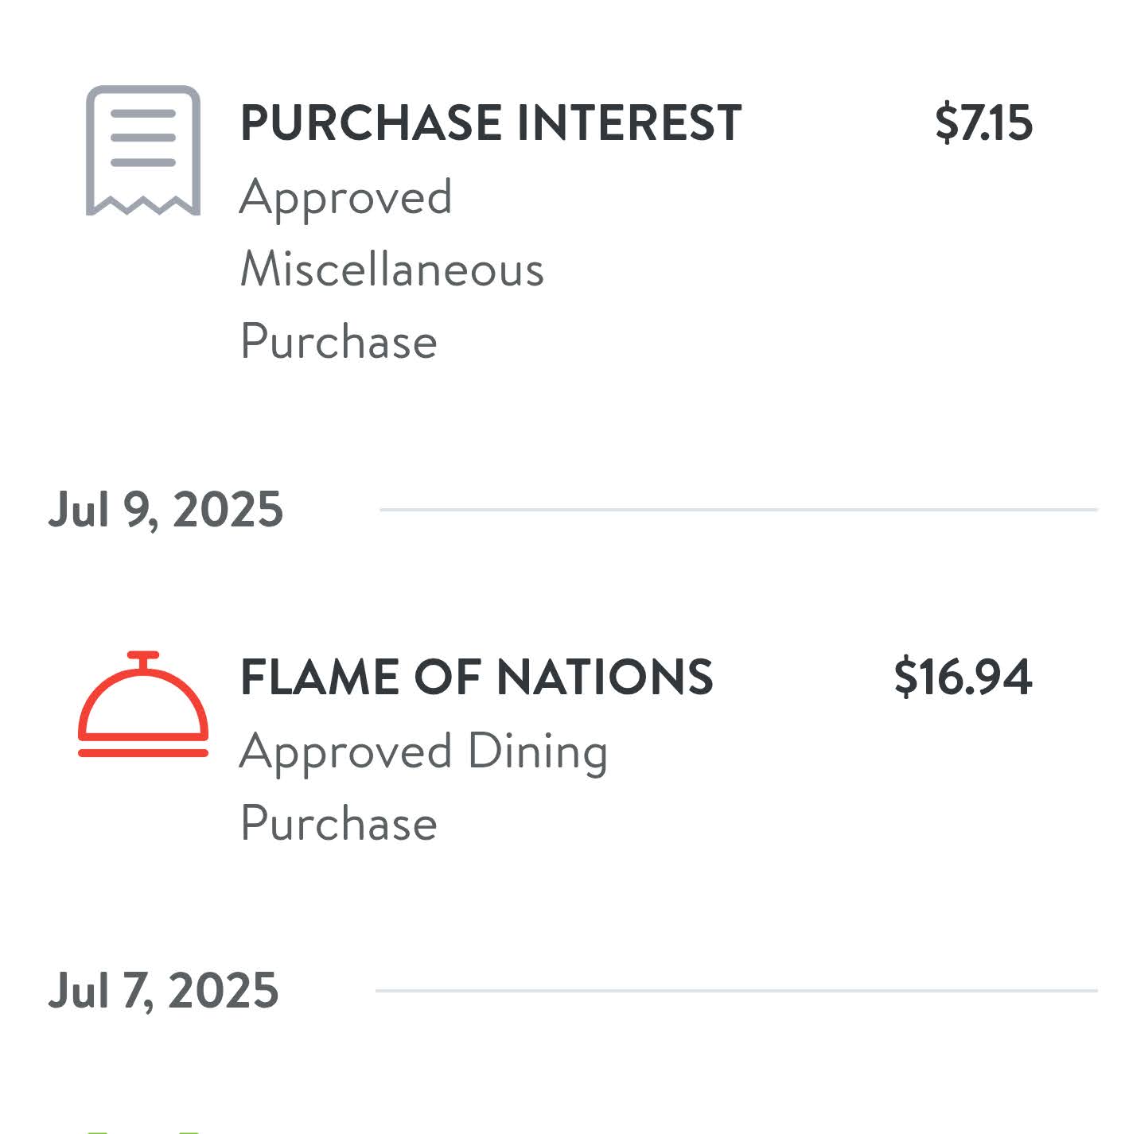Tap the receipt icon beside Purchase Interest
The image size is (1121, 1134).
(143, 150)
